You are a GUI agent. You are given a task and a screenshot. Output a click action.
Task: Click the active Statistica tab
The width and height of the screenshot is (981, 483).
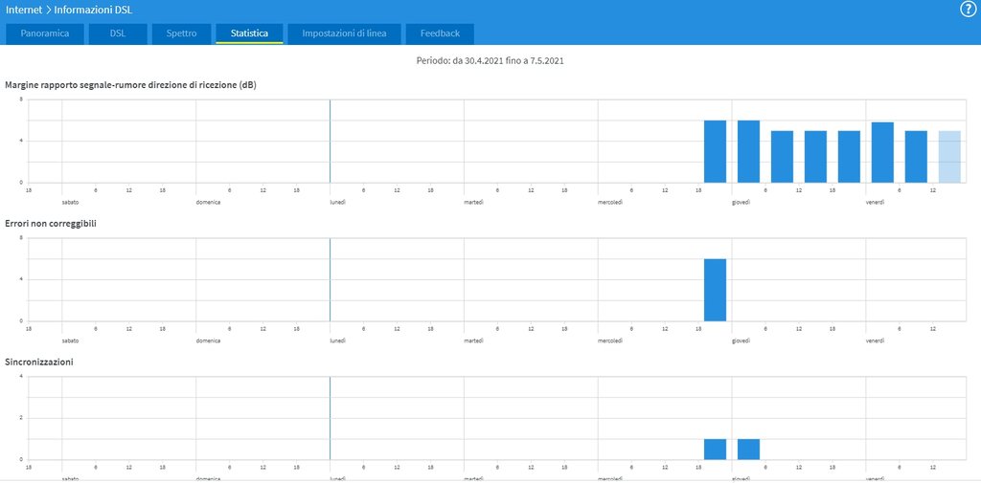pyautogui.click(x=249, y=33)
